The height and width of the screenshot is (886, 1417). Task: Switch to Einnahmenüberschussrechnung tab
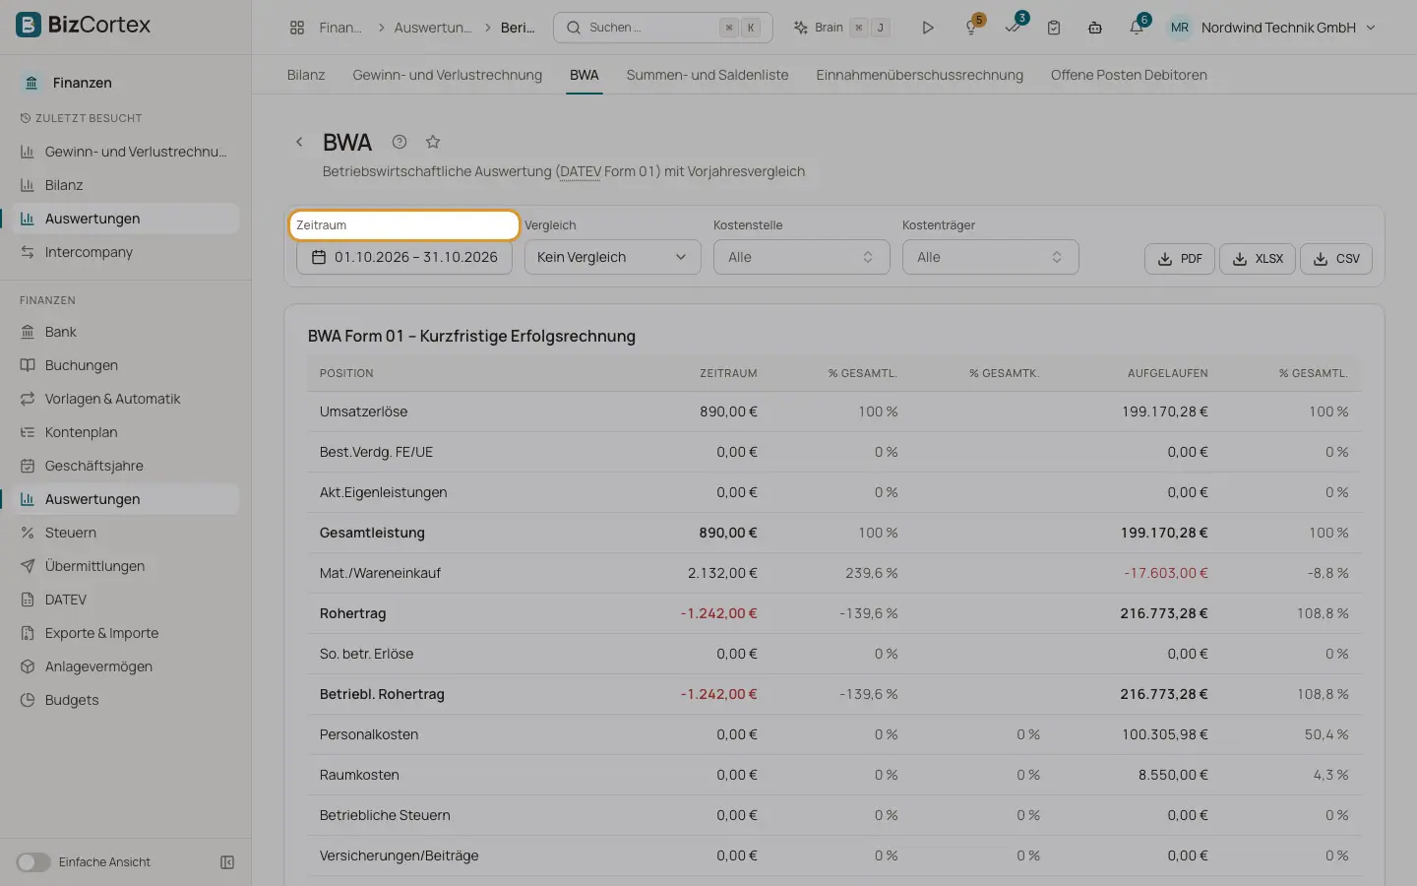click(x=919, y=75)
